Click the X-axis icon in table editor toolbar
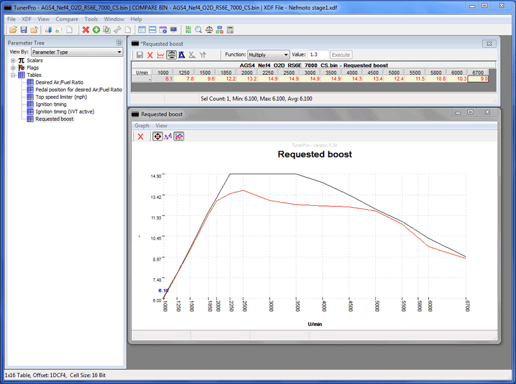This screenshot has height=384, width=516. (x=192, y=55)
